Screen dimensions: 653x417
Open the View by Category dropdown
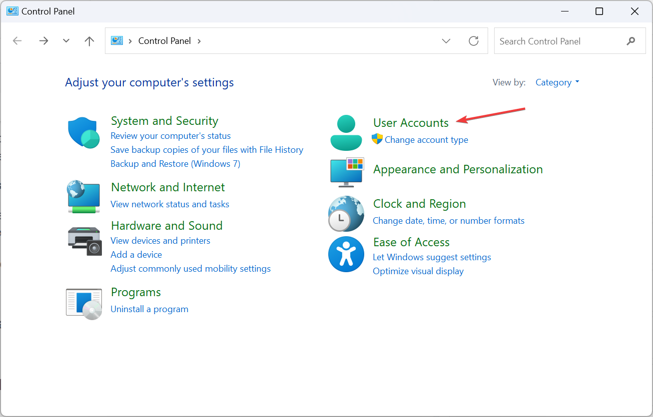coord(558,82)
